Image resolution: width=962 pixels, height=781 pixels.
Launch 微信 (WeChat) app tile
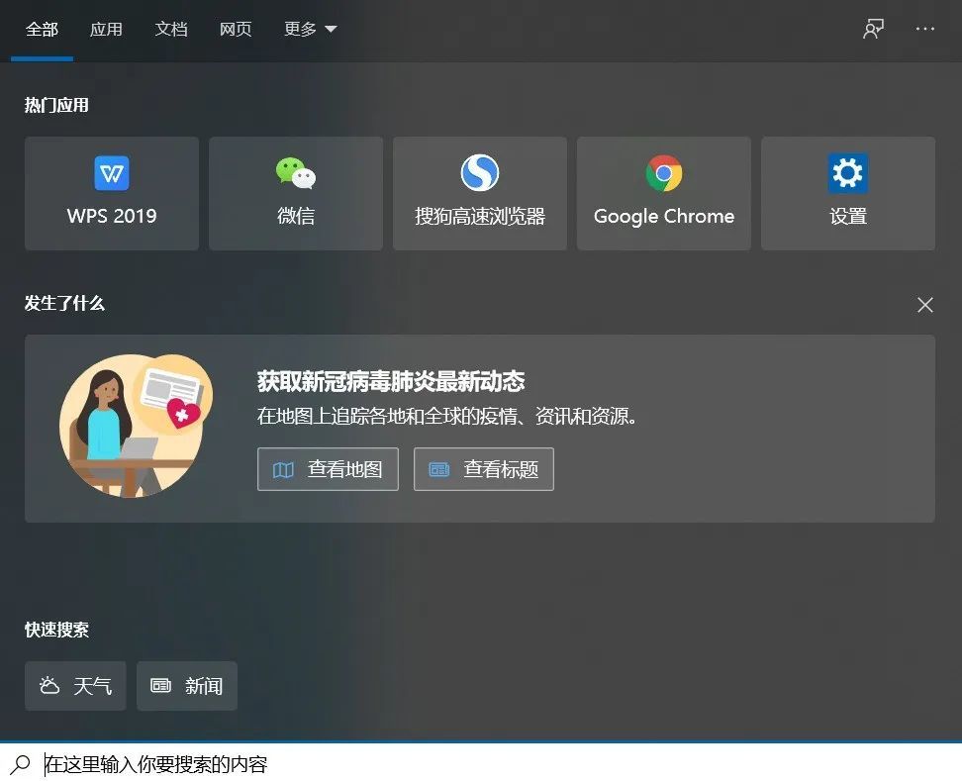pyautogui.click(x=296, y=193)
